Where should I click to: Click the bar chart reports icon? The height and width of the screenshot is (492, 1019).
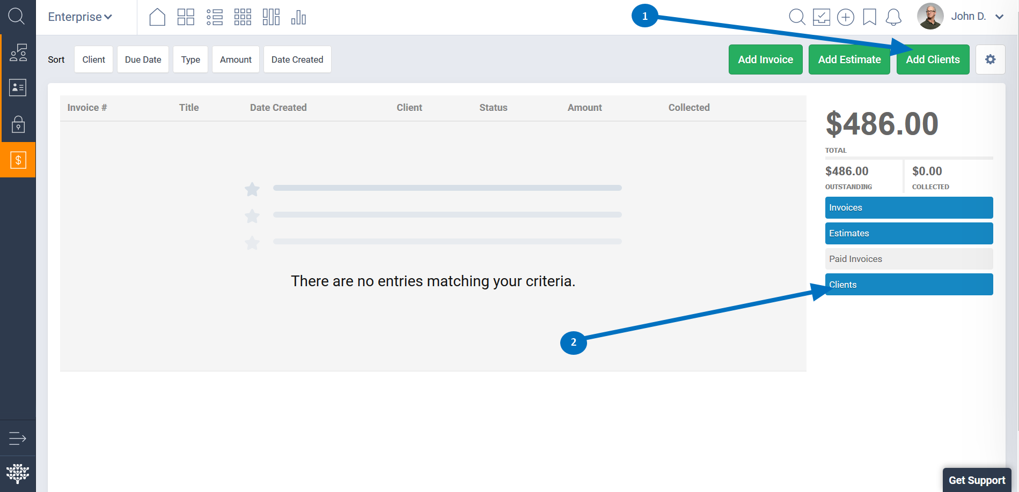point(298,17)
